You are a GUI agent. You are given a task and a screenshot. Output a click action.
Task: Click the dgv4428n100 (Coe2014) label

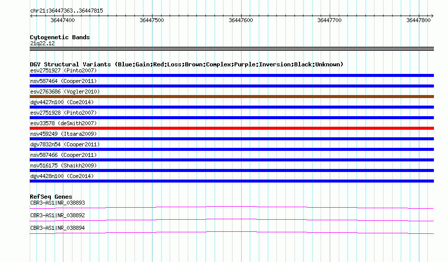click(62, 176)
